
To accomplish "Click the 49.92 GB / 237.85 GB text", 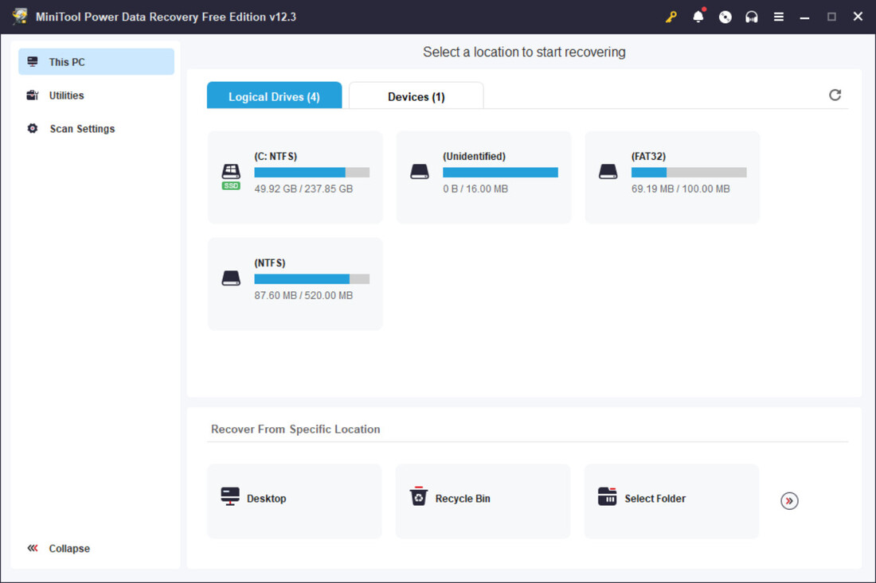I will pyautogui.click(x=303, y=189).
